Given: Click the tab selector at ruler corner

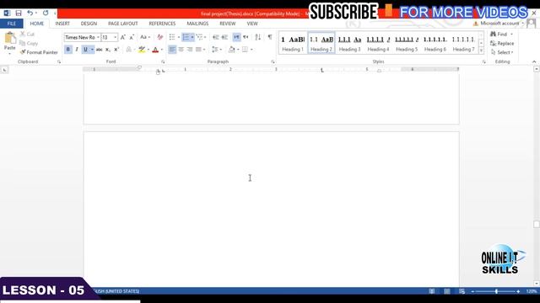Looking at the screenshot, I should click(4, 70).
